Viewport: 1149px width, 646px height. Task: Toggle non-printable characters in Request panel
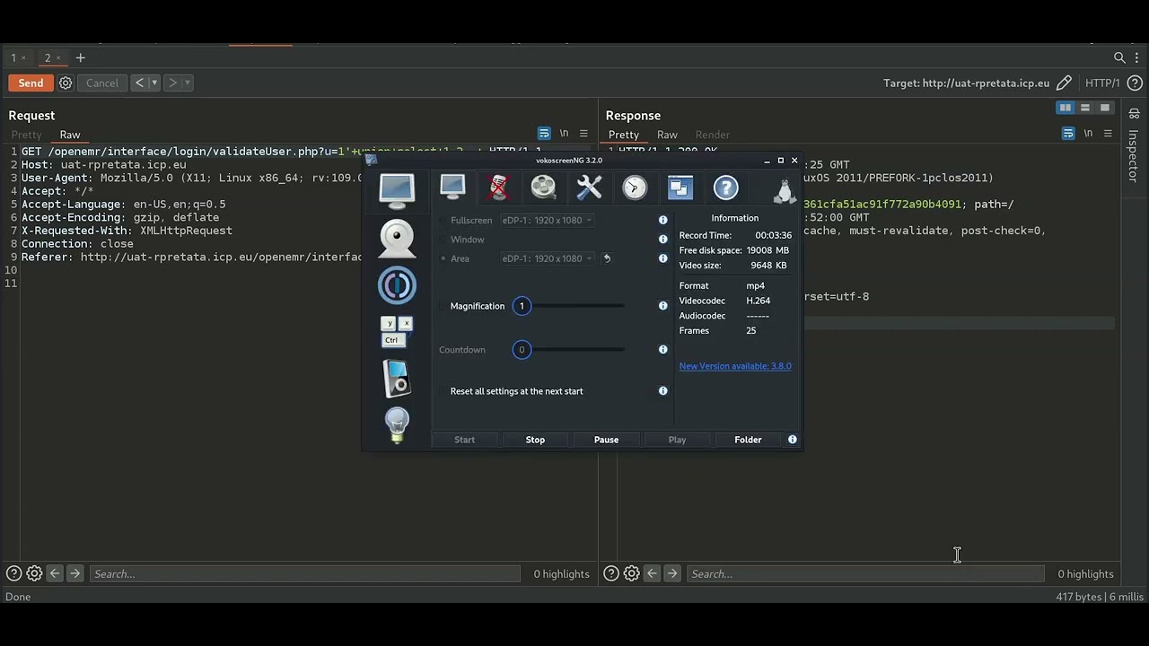(564, 134)
